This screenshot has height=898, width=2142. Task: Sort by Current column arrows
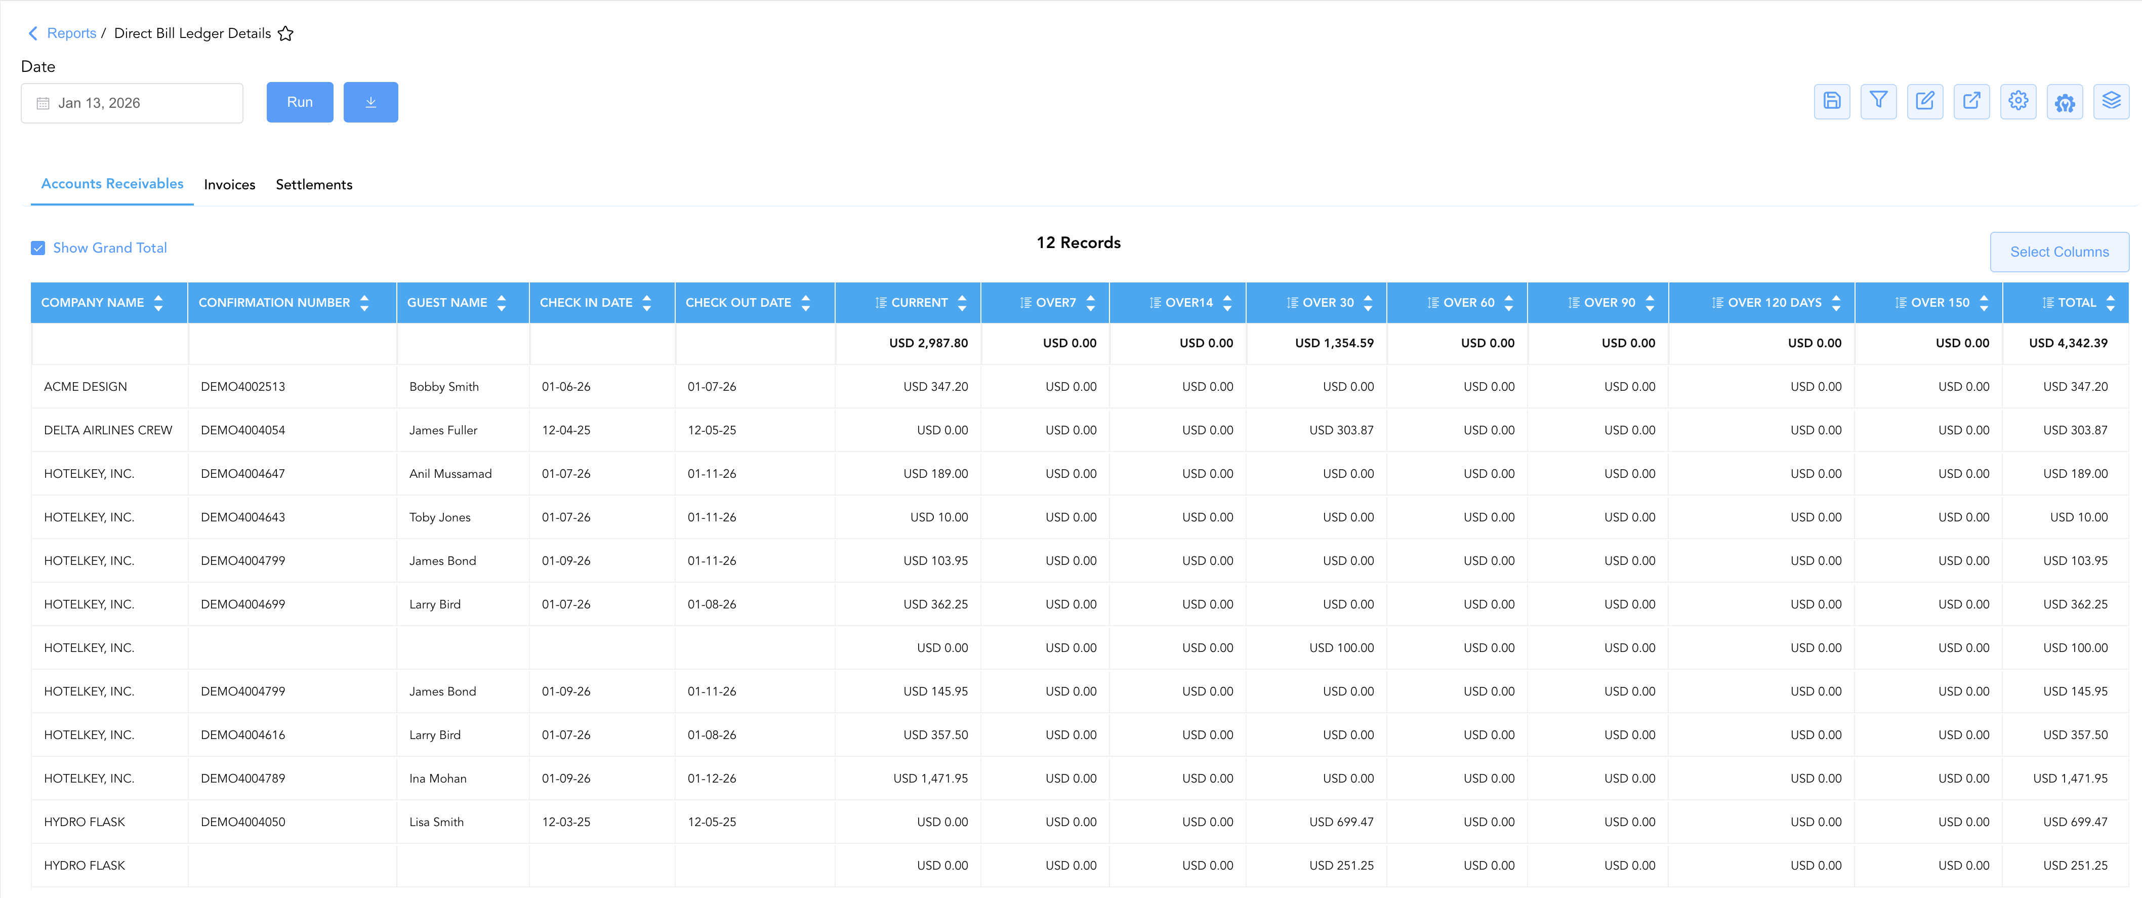(962, 303)
